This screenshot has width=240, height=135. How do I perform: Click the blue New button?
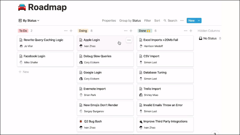(x=191, y=21)
